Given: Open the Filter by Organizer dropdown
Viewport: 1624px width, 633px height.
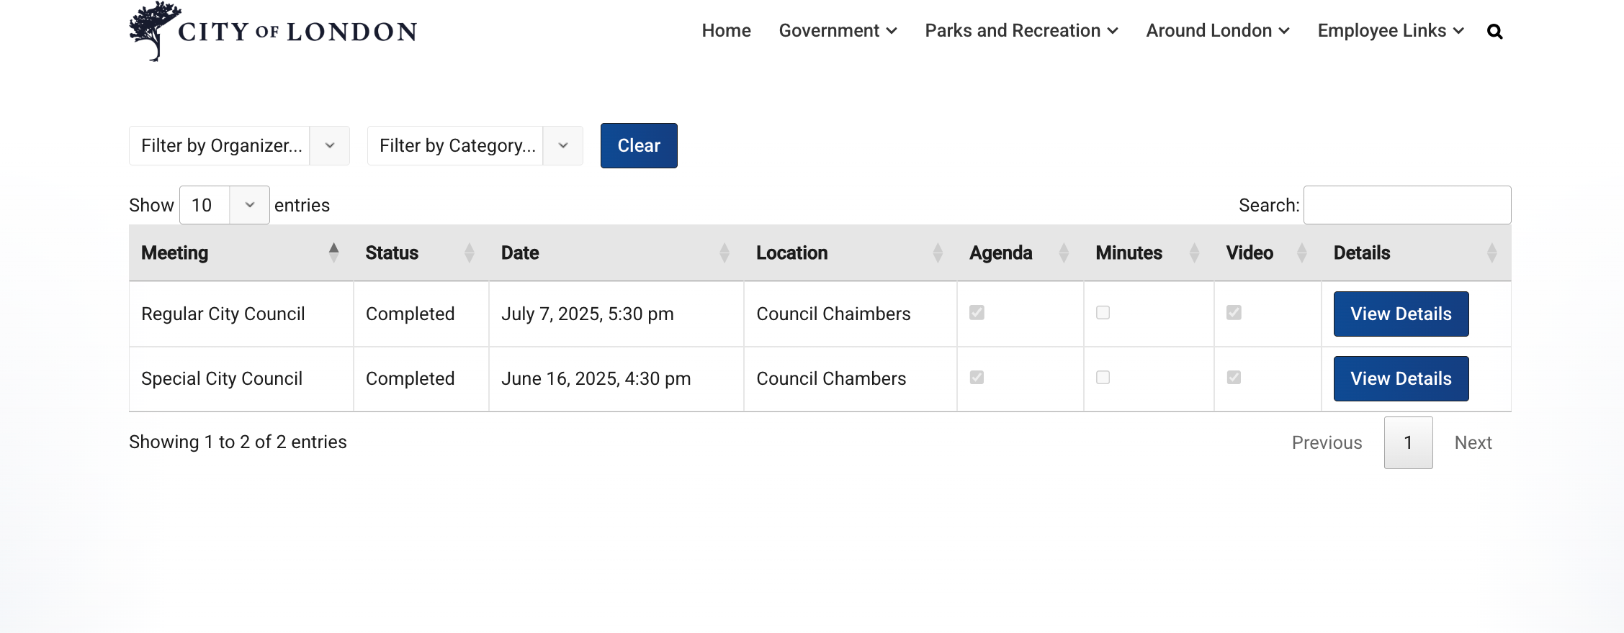Looking at the screenshot, I should 239,145.
